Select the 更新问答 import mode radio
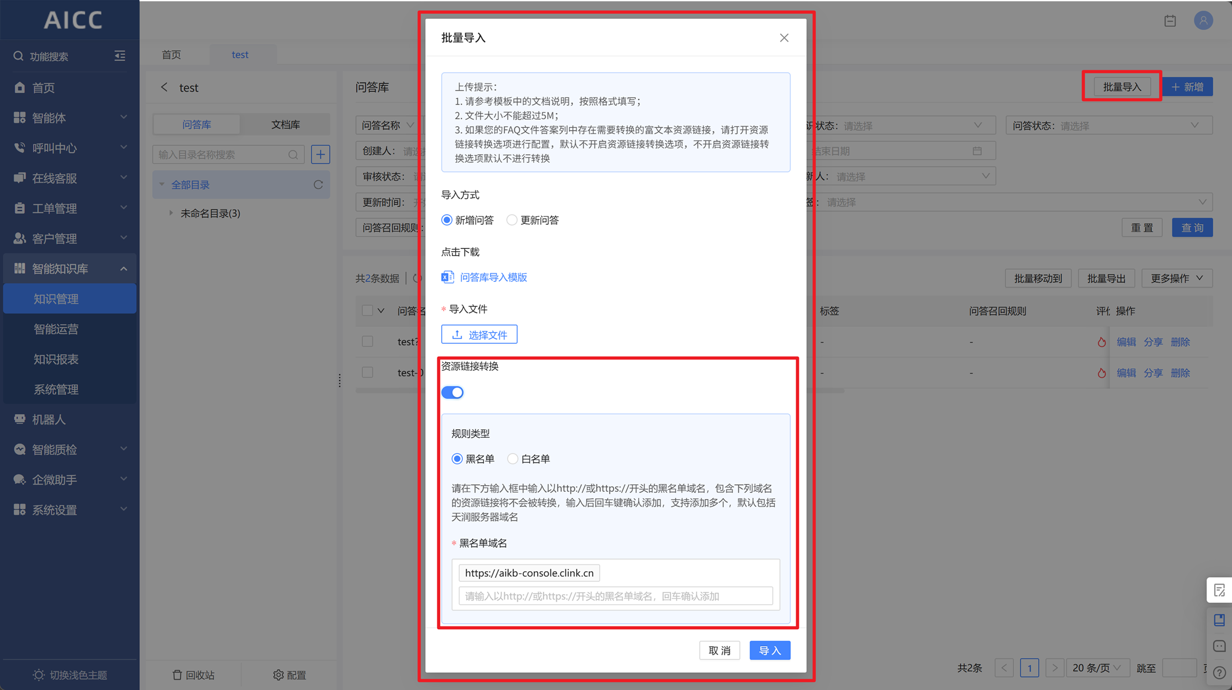Screen dimensions: 1232x690 [x=512, y=220]
